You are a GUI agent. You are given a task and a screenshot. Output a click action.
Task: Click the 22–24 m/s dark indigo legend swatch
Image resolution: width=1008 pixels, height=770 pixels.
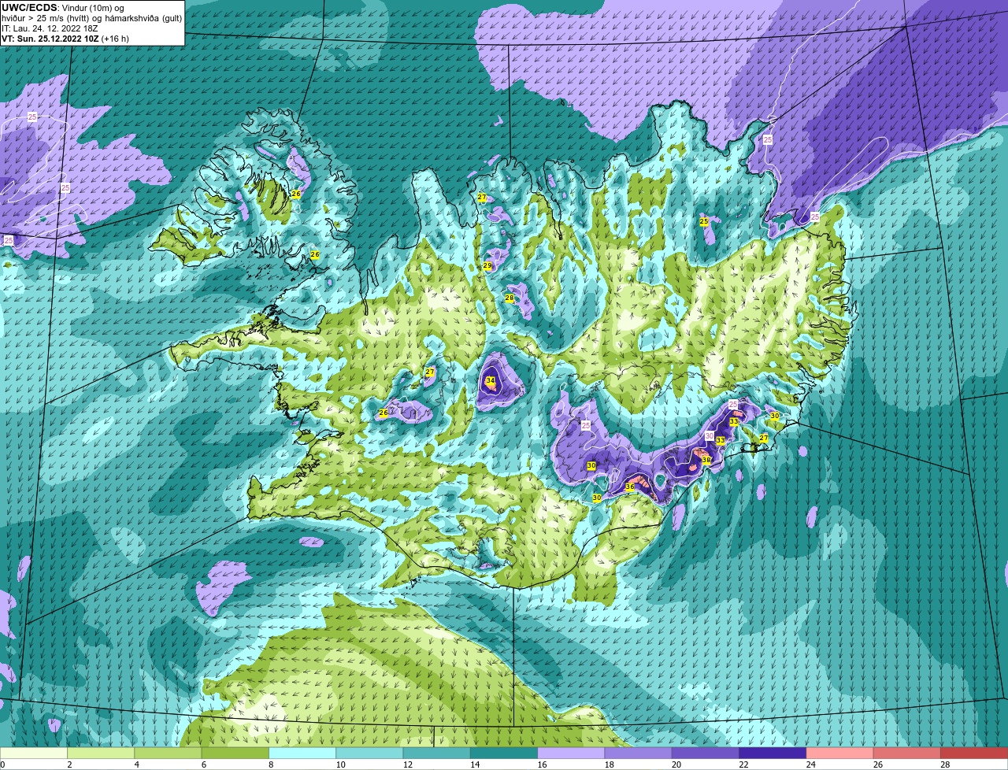click(x=773, y=753)
